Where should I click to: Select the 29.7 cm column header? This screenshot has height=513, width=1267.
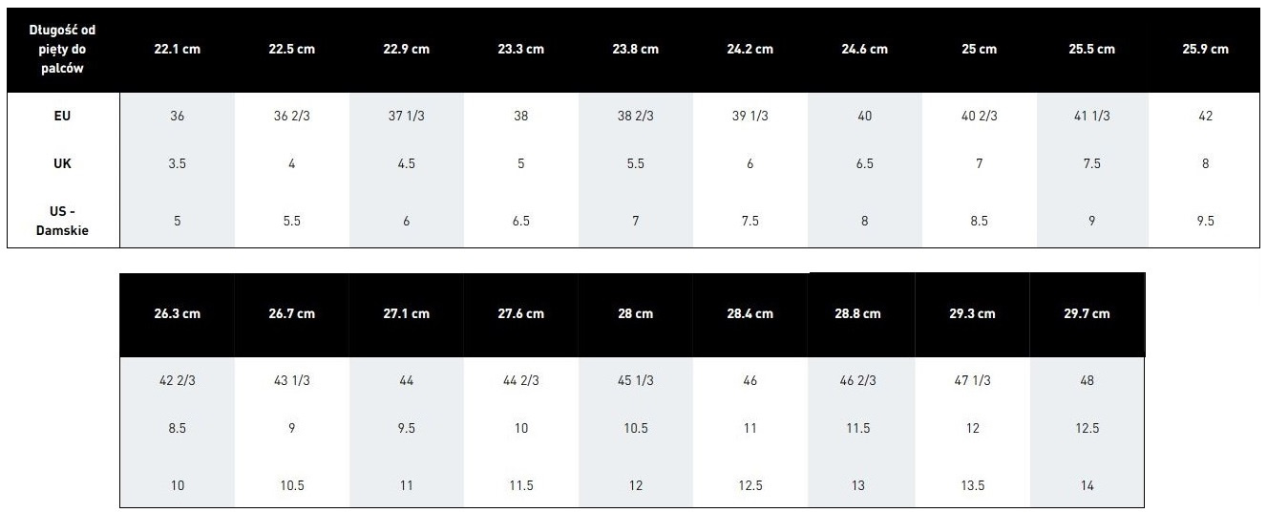click(x=1087, y=313)
